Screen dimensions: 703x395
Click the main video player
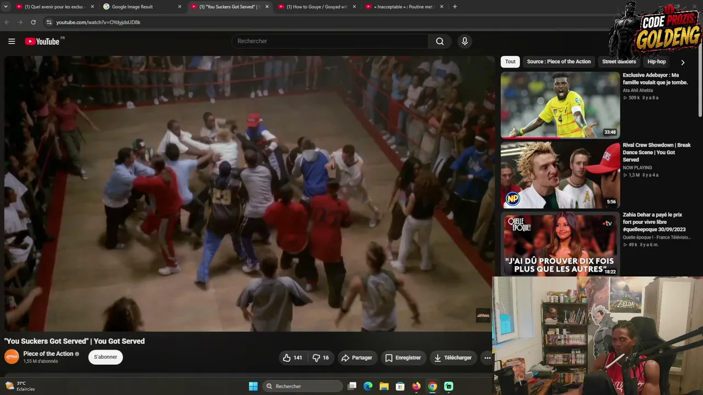pyautogui.click(x=250, y=194)
